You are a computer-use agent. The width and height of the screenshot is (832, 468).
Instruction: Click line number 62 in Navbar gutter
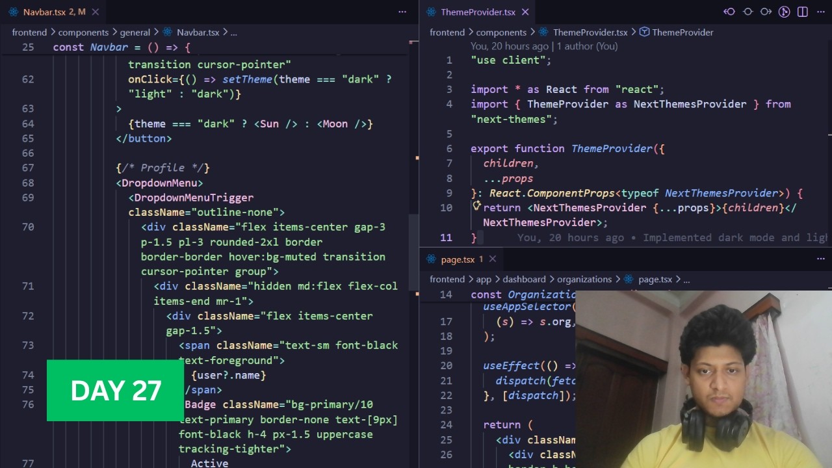tap(28, 79)
